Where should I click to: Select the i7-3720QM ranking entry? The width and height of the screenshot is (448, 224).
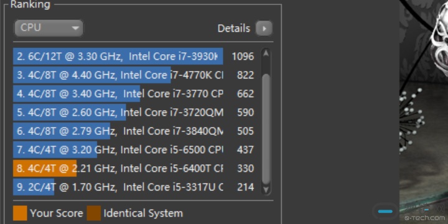pos(134,112)
